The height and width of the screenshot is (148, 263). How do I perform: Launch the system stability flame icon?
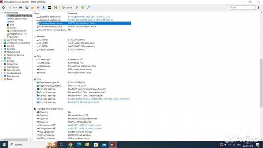(33, 8)
